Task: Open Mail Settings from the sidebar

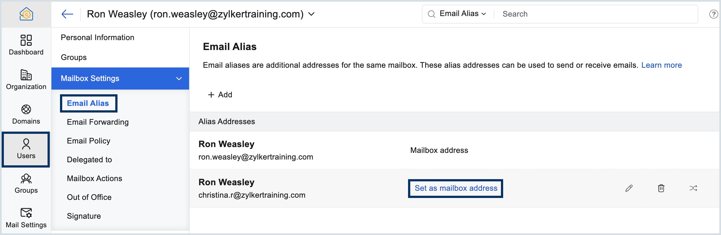Action: pyautogui.click(x=26, y=218)
